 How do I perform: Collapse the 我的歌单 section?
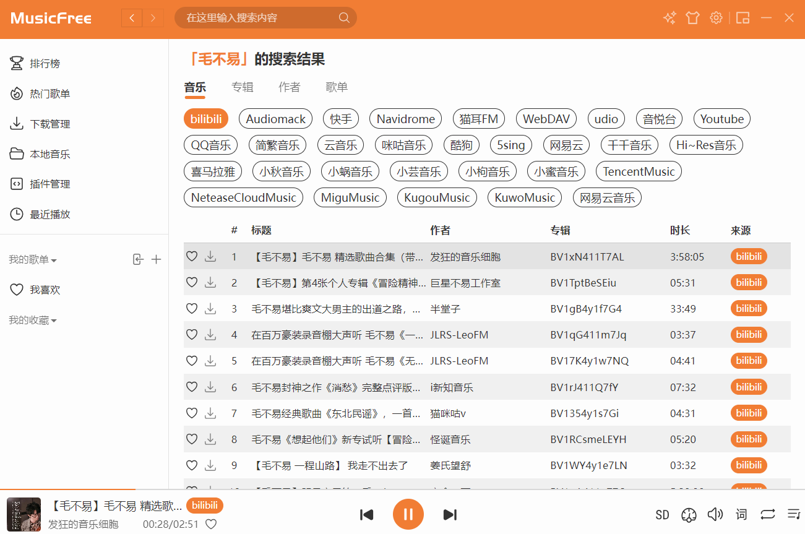33,260
